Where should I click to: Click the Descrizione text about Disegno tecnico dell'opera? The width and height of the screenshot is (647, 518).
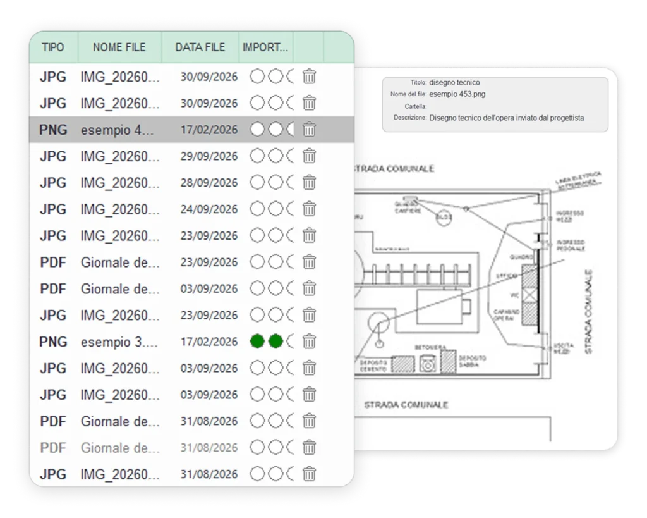pyautogui.click(x=506, y=118)
